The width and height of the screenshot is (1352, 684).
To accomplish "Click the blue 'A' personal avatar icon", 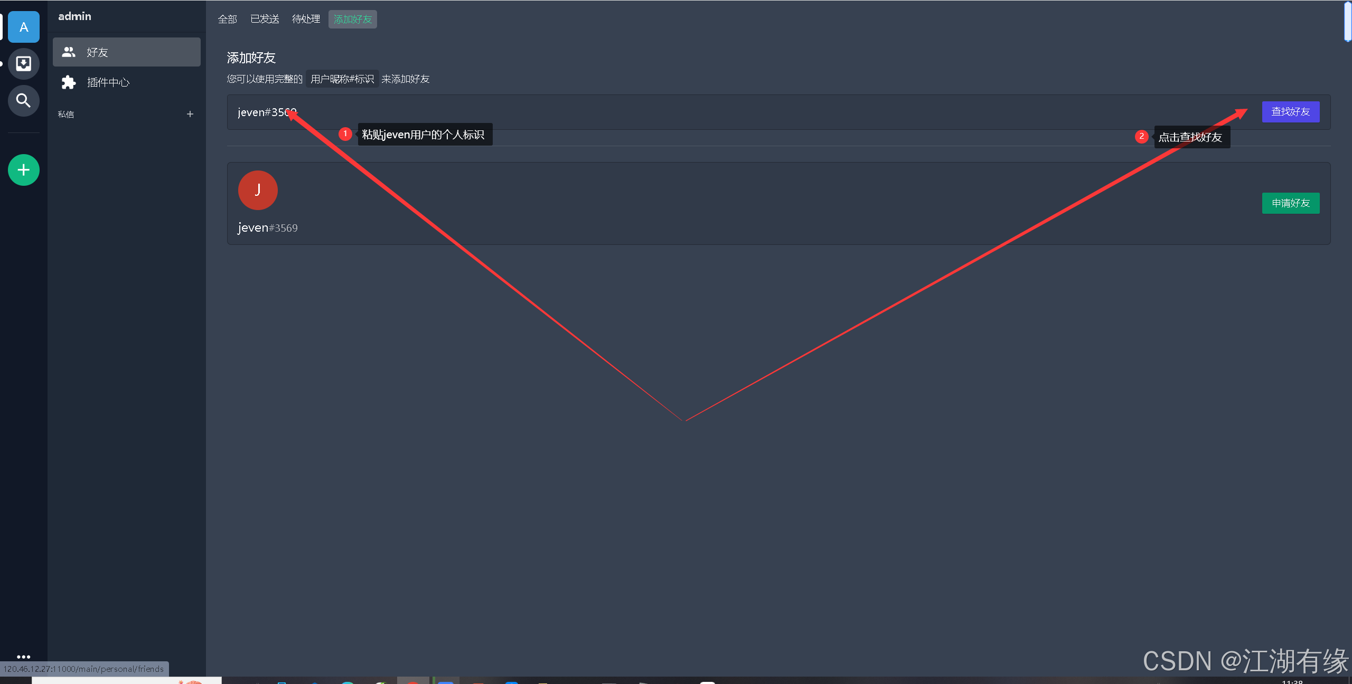I will (x=24, y=27).
